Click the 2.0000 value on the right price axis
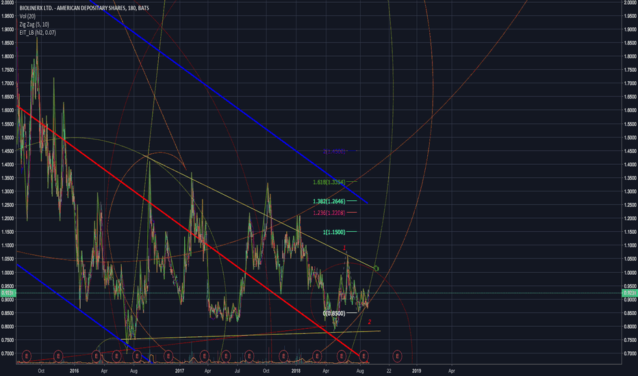Viewport: 638px width, 376px height. point(630,3)
